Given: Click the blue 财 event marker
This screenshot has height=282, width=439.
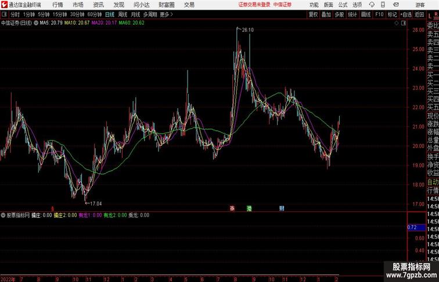Looking at the screenshot, I should (282, 208).
